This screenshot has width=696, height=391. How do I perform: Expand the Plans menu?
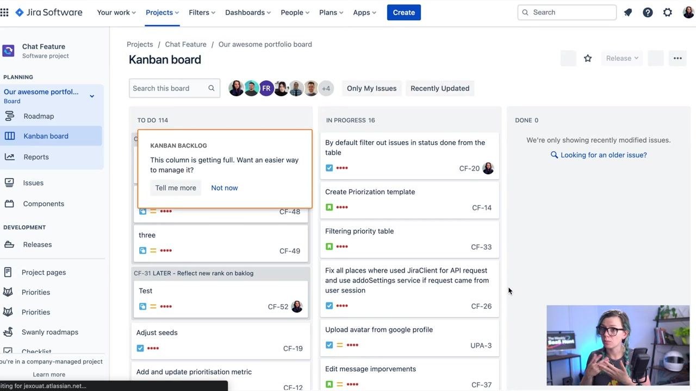coord(332,12)
